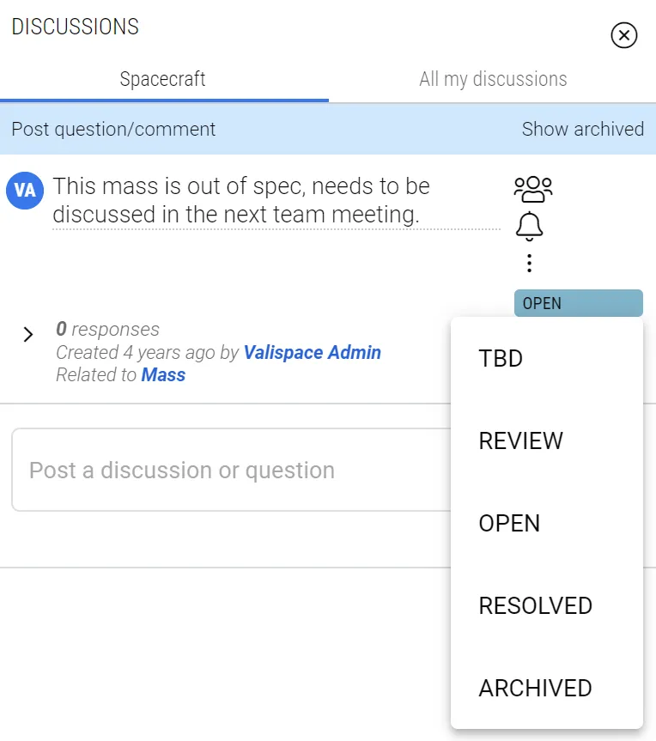The image size is (656, 741).
Task: Open the OPEN status dropdown
Action: point(579,303)
